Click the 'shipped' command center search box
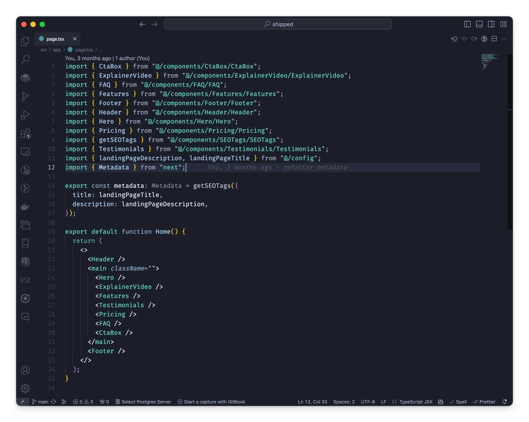The width and height of the screenshot is (529, 422). [x=278, y=24]
